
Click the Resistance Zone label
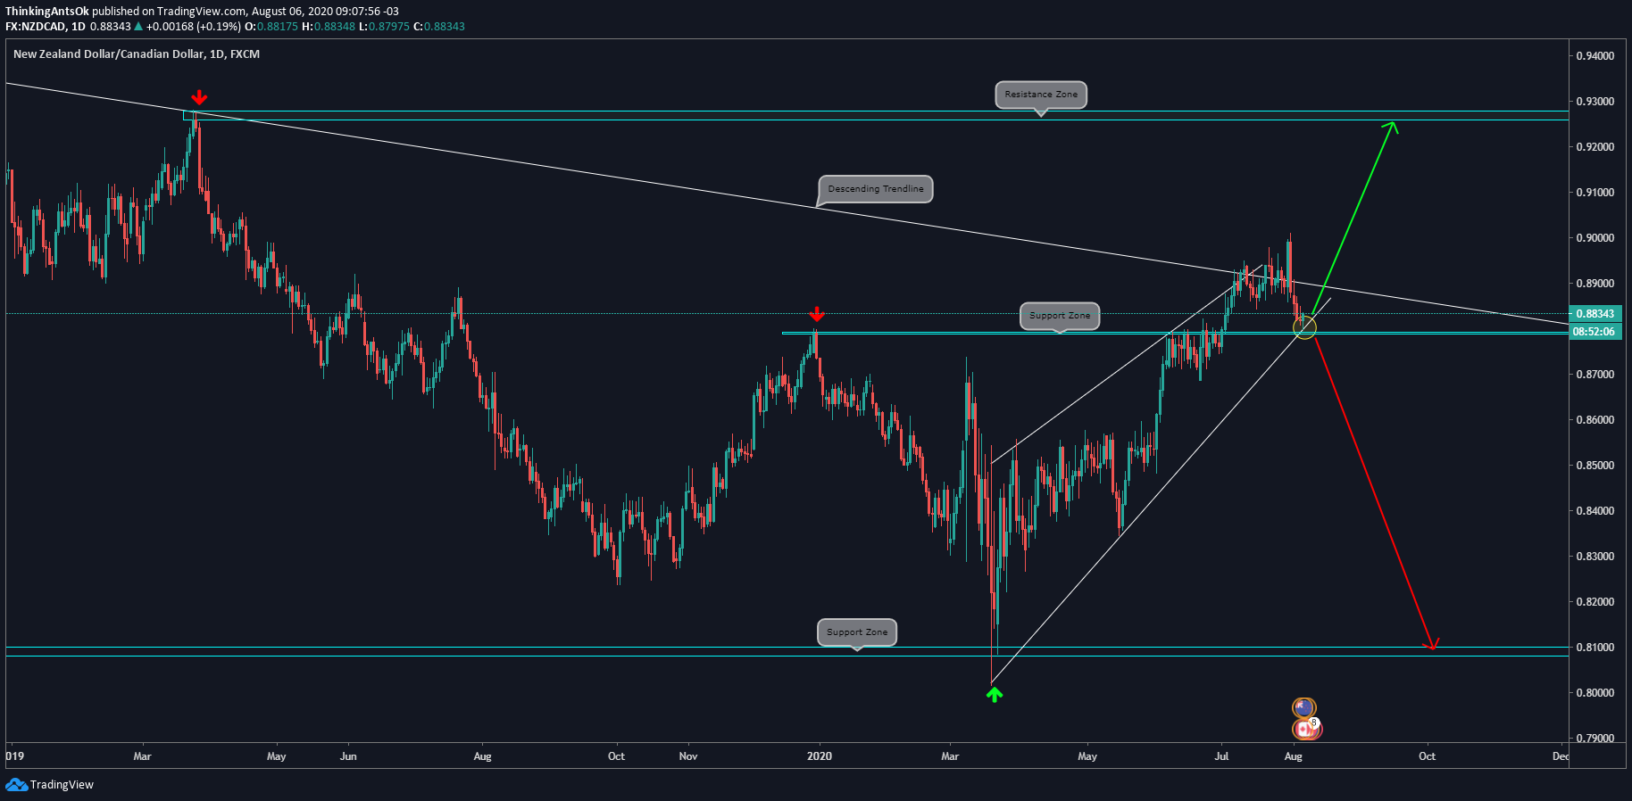click(x=1041, y=95)
